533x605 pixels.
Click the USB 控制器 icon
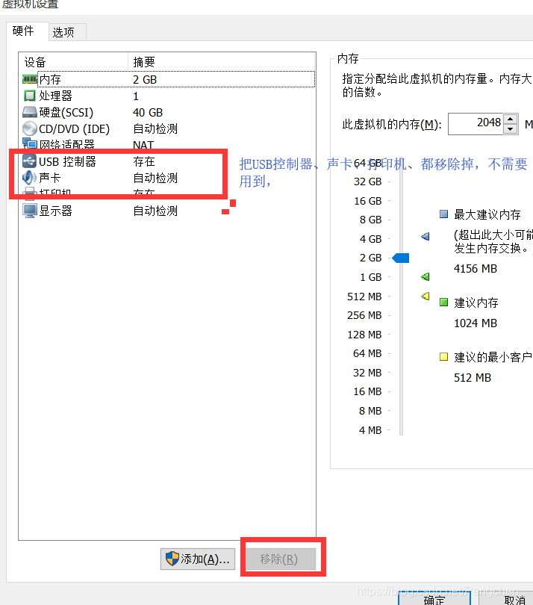click(30, 161)
